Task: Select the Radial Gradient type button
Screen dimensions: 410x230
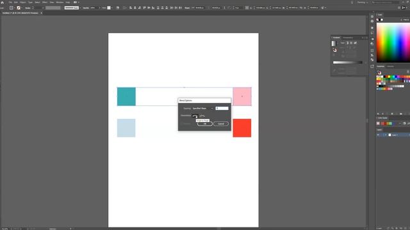Action: point(351,43)
